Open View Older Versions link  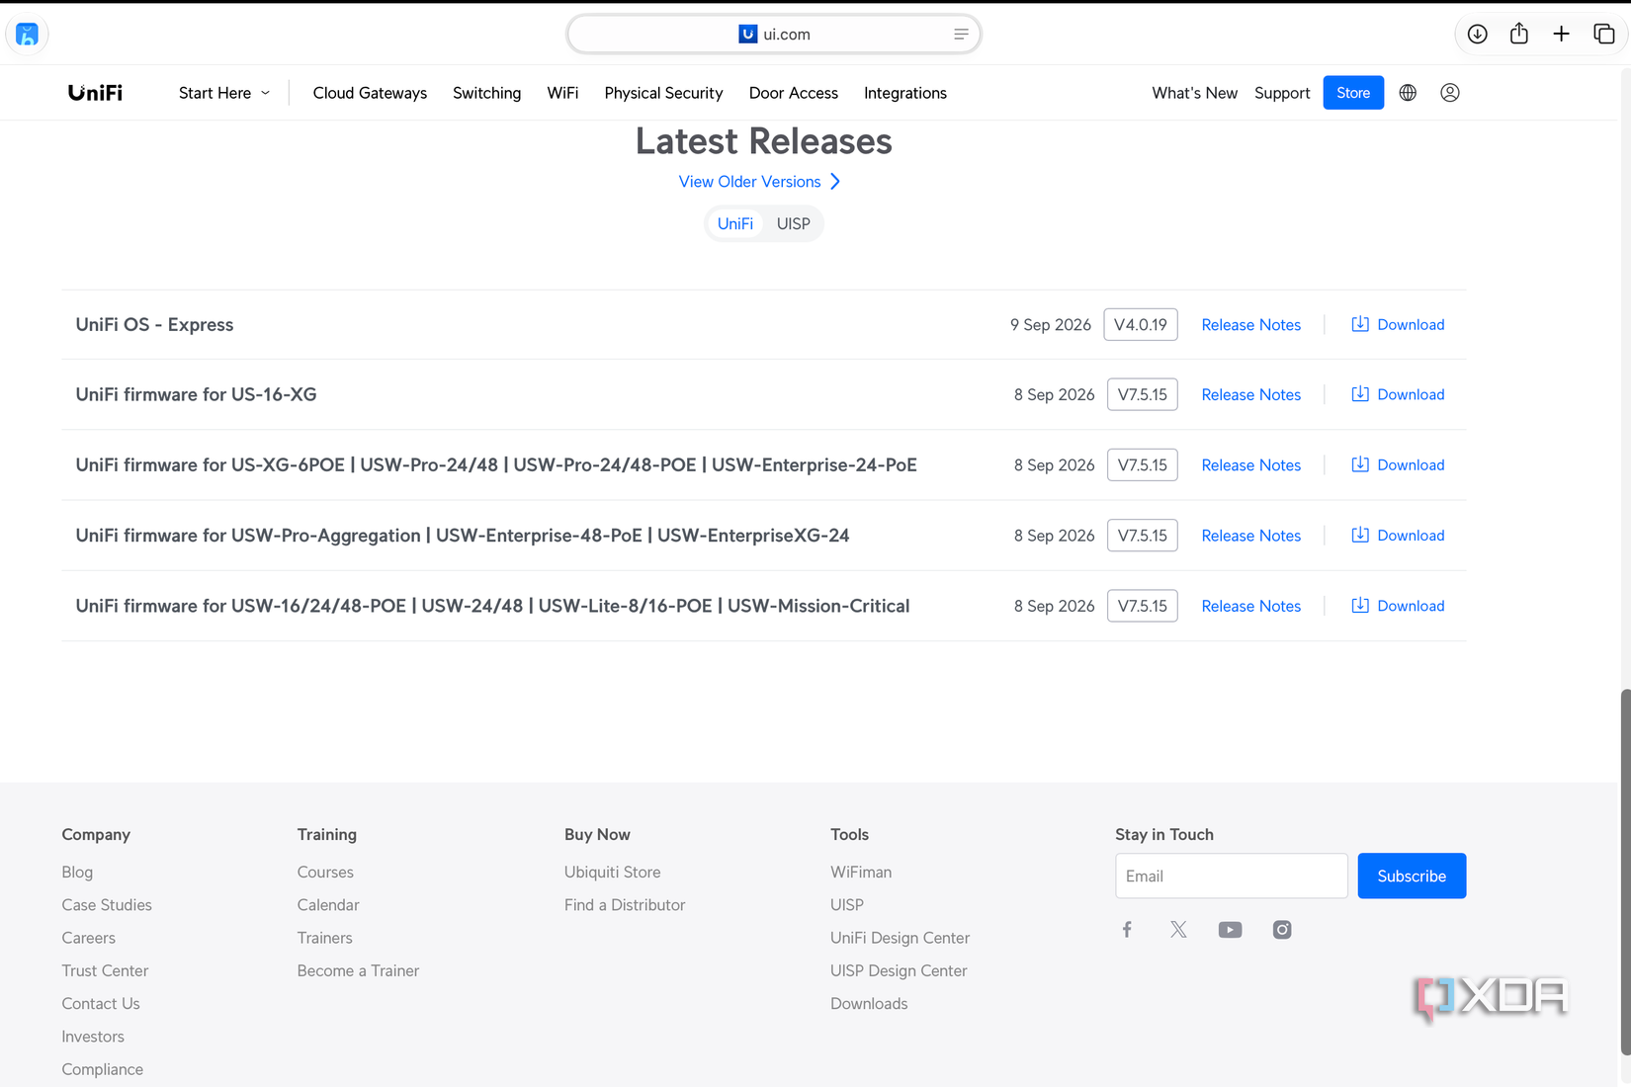click(750, 182)
